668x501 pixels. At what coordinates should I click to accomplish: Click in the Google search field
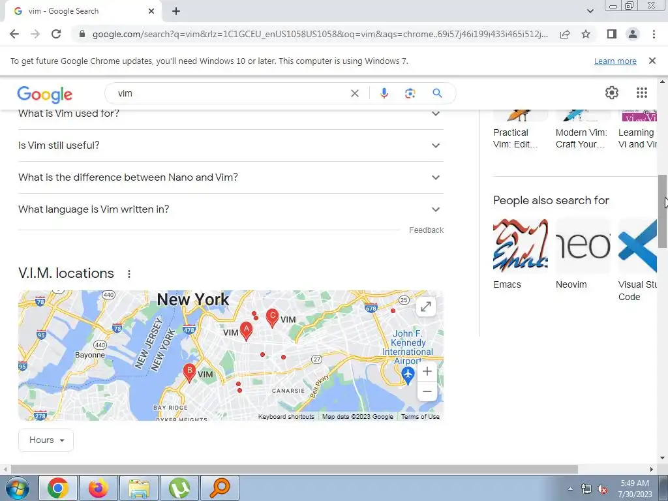click(230, 93)
